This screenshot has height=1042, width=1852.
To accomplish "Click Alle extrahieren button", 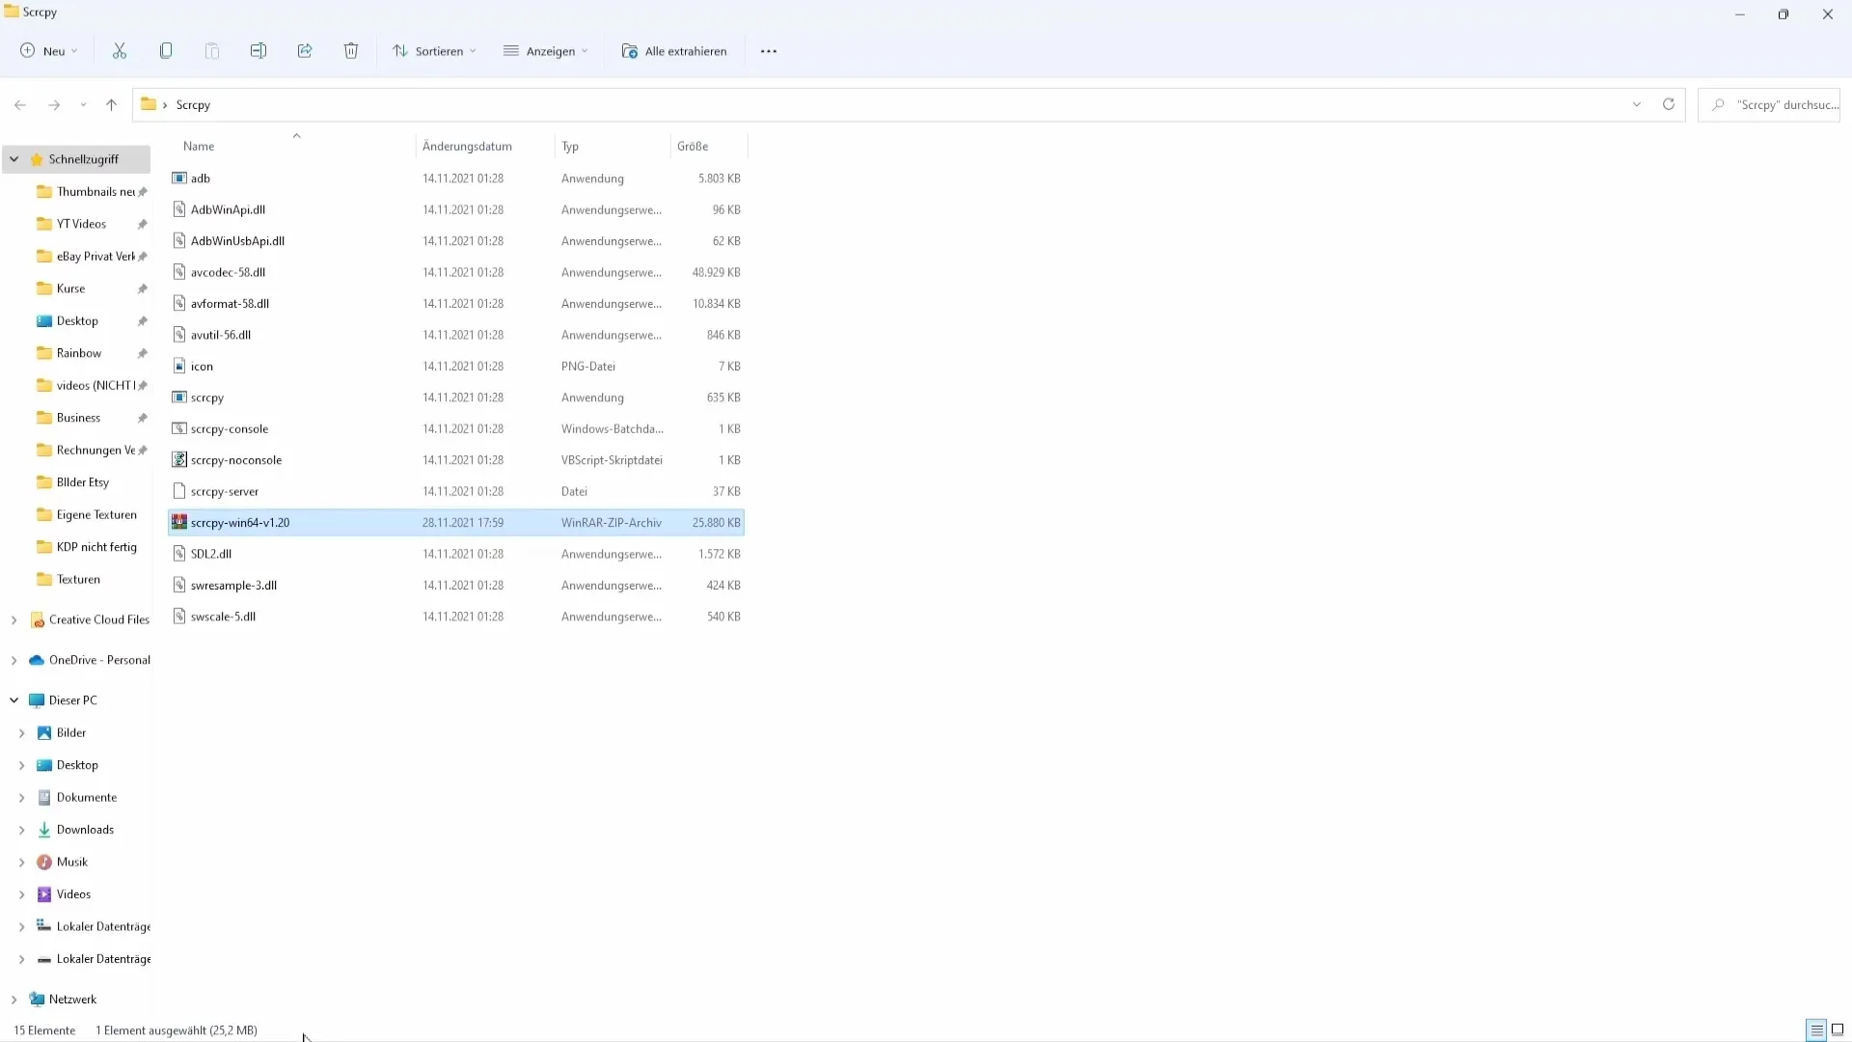I will (674, 51).
